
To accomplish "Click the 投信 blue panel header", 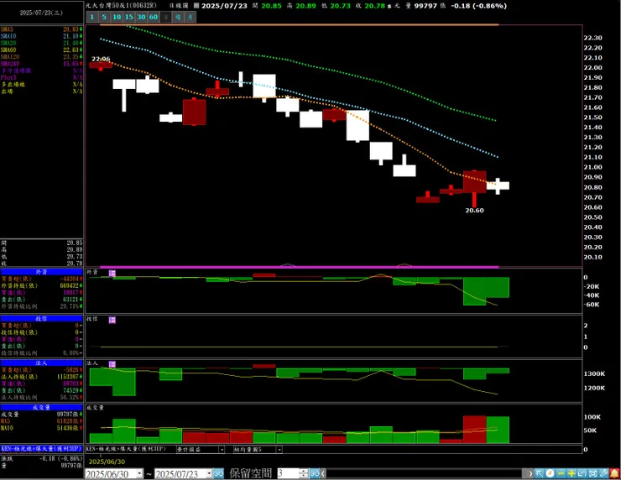I will 42,318.
